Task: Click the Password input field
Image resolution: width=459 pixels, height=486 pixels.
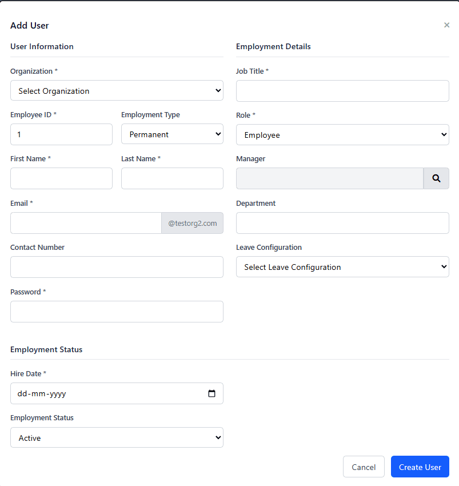Action: [117, 312]
